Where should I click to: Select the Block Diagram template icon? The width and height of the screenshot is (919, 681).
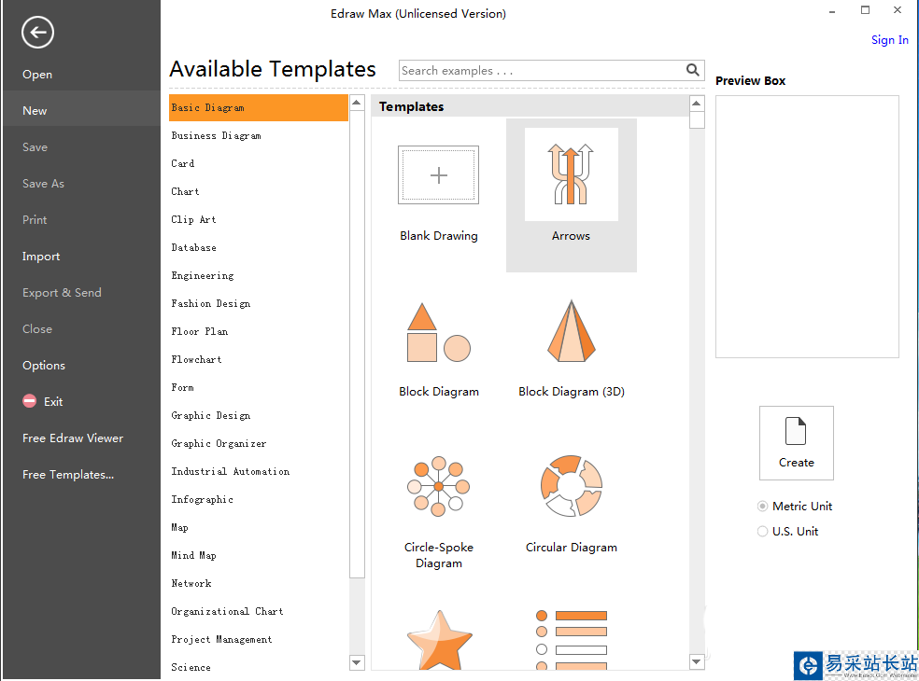tap(438, 333)
